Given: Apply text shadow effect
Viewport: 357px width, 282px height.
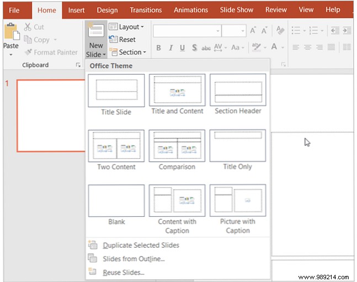Looking at the screenshot, I should (194, 48).
